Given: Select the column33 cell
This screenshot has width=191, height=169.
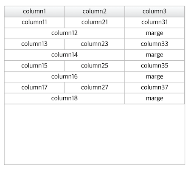Looking at the screenshot, I should [154, 44].
